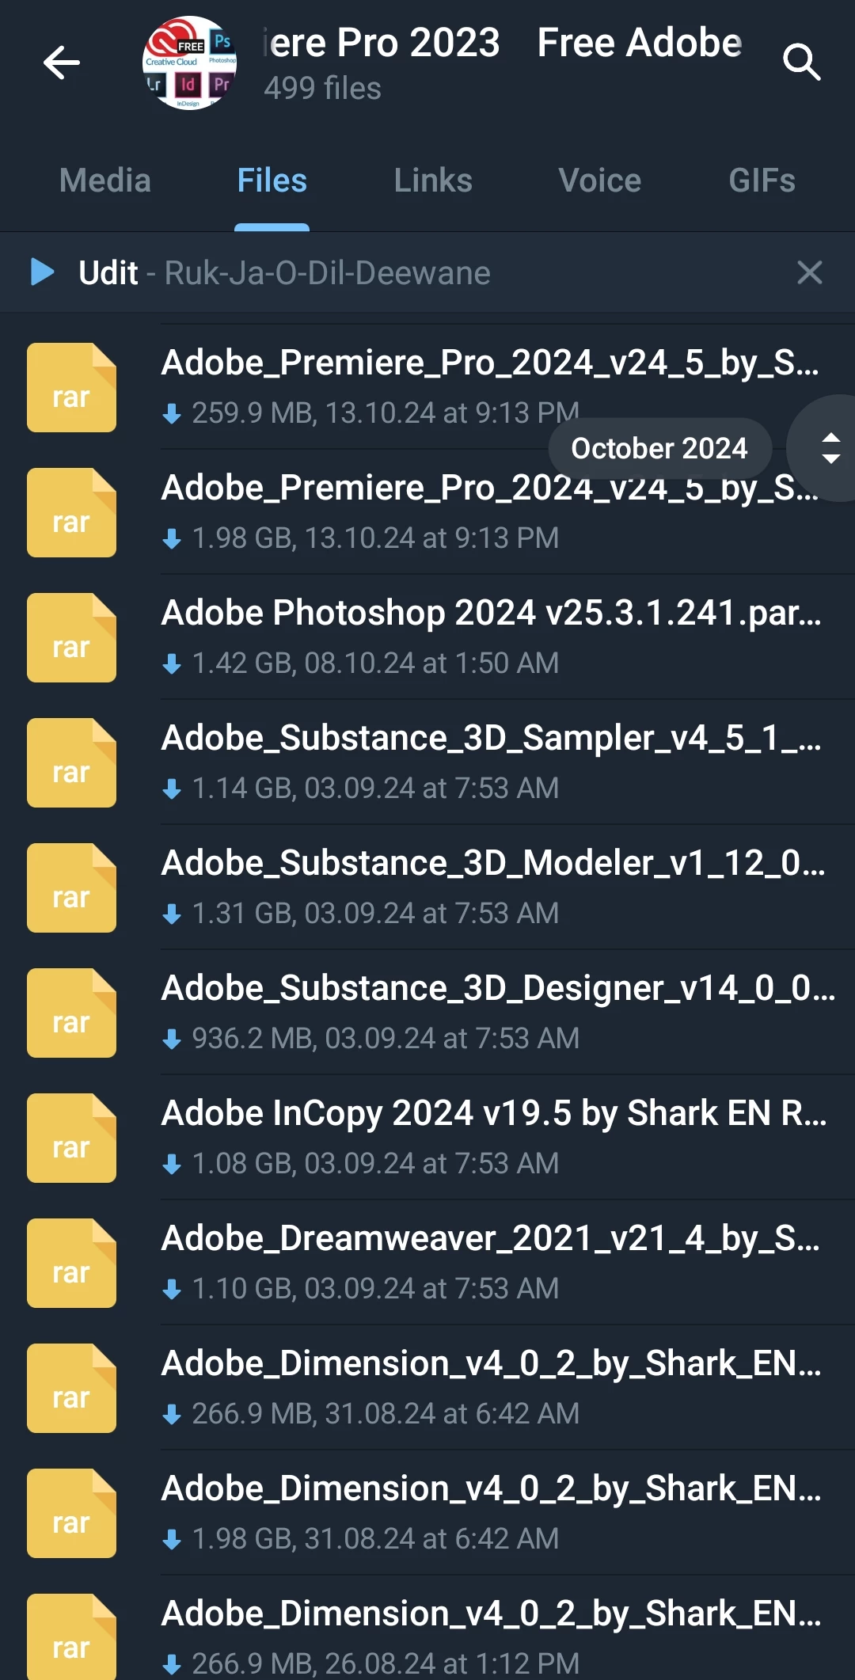Open the search magnifier icon
The width and height of the screenshot is (855, 1680).
tap(801, 63)
